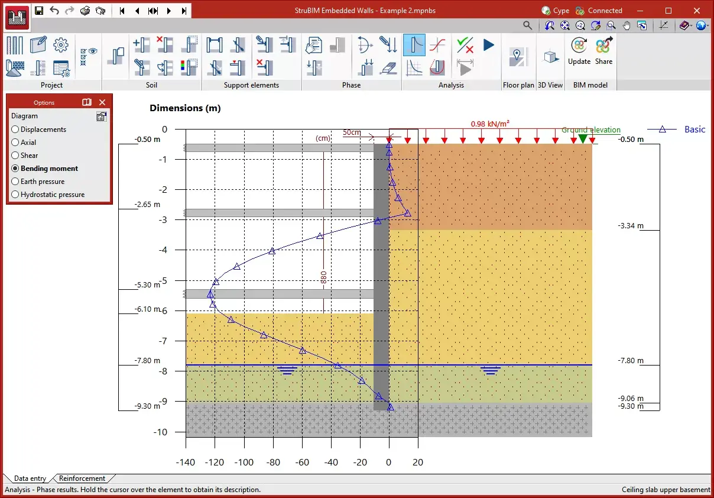The width and height of the screenshot is (714, 498).
Task: Select Displacements diagram option
Action: tap(39, 130)
